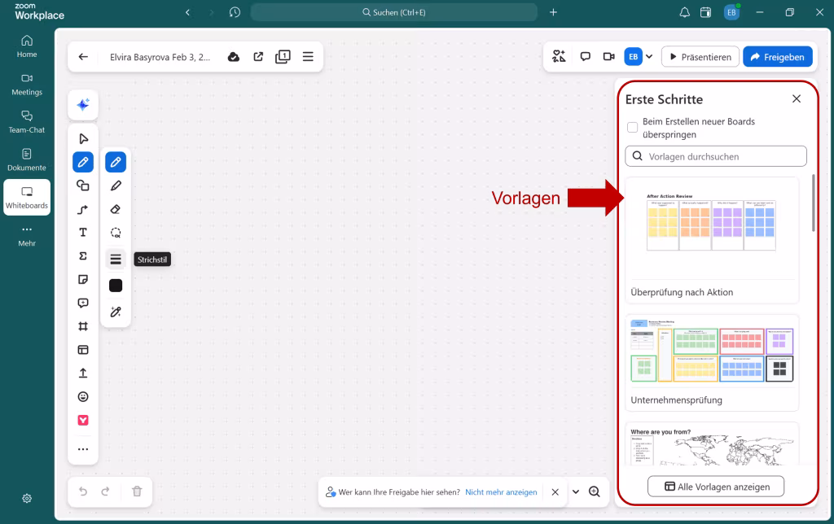This screenshot has height=524, width=834.
Task: Expand the zoom level chevron at the bottom
Action: [576, 491]
